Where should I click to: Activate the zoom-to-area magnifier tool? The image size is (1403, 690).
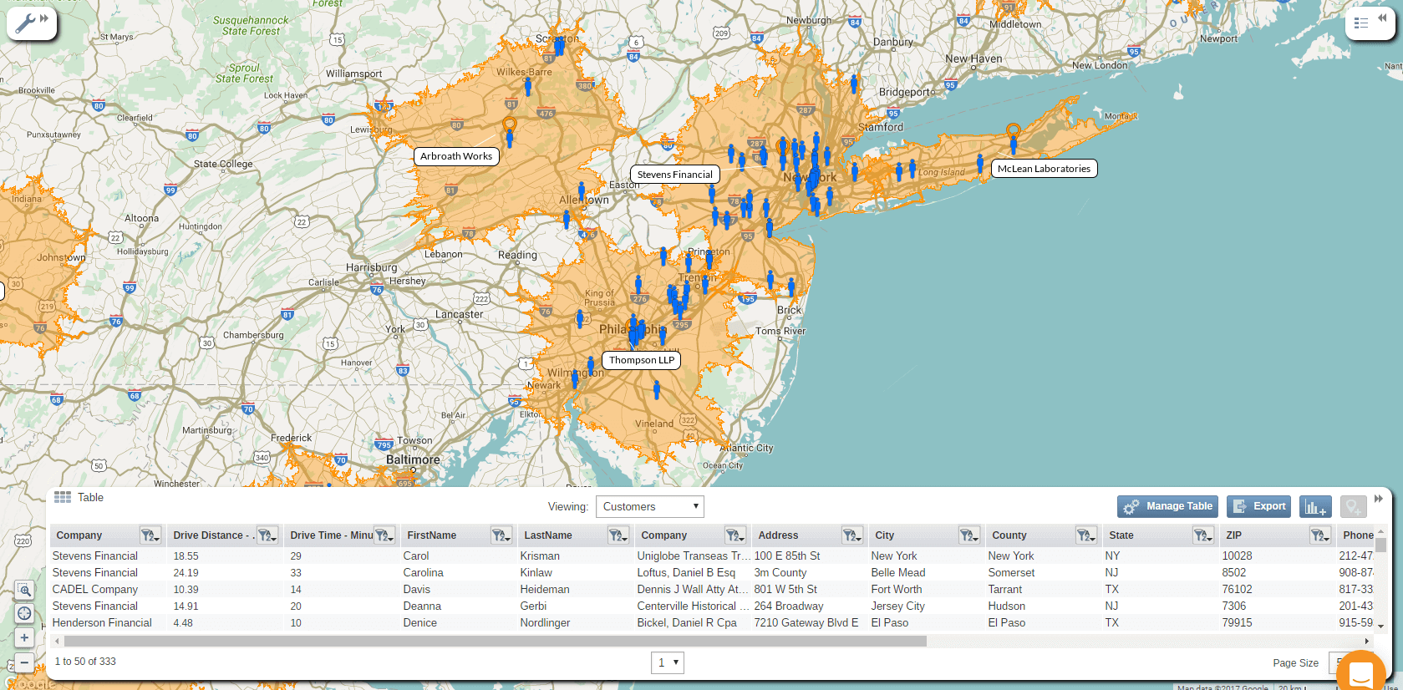pos(24,591)
